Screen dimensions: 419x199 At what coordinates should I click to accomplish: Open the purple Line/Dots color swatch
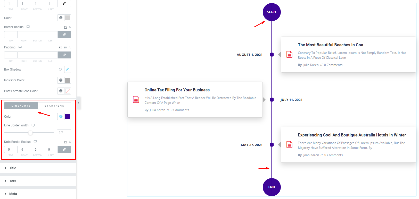(x=68, y=116)
